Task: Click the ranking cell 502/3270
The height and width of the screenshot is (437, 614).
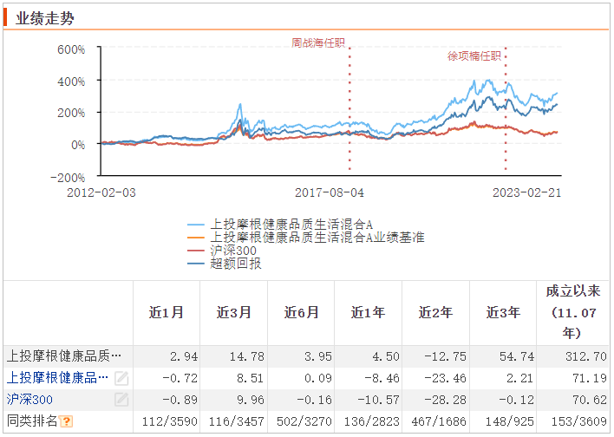Action: point(304,421)
